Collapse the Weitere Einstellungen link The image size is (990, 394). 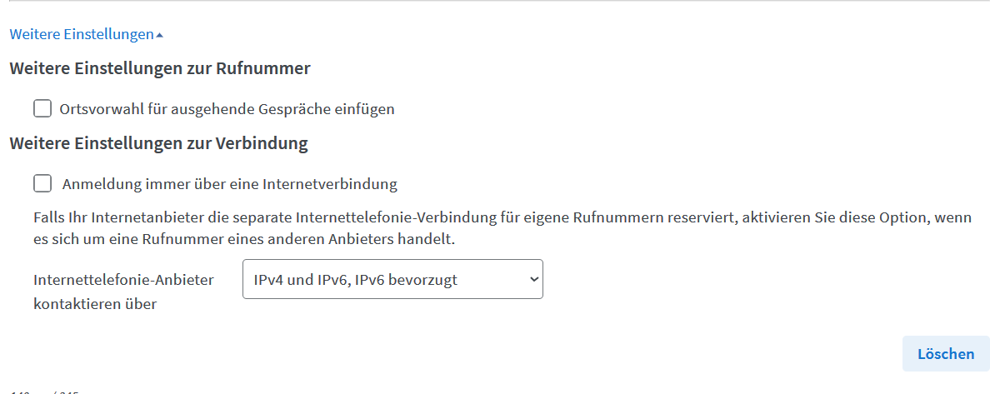click(86, 34)
